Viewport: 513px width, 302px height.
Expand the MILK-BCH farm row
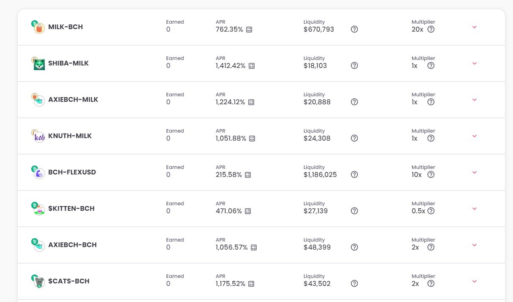pos(475,27)
